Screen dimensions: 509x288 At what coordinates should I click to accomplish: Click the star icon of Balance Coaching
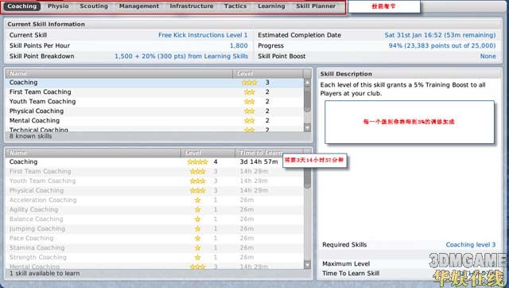click(197, 219)
